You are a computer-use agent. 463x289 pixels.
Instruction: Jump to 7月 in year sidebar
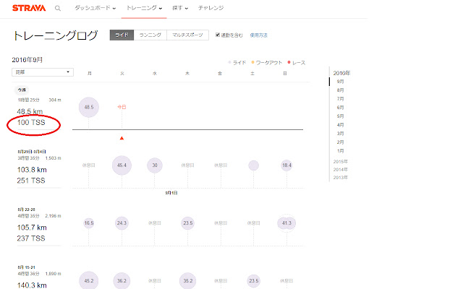[x=340, y=99]
